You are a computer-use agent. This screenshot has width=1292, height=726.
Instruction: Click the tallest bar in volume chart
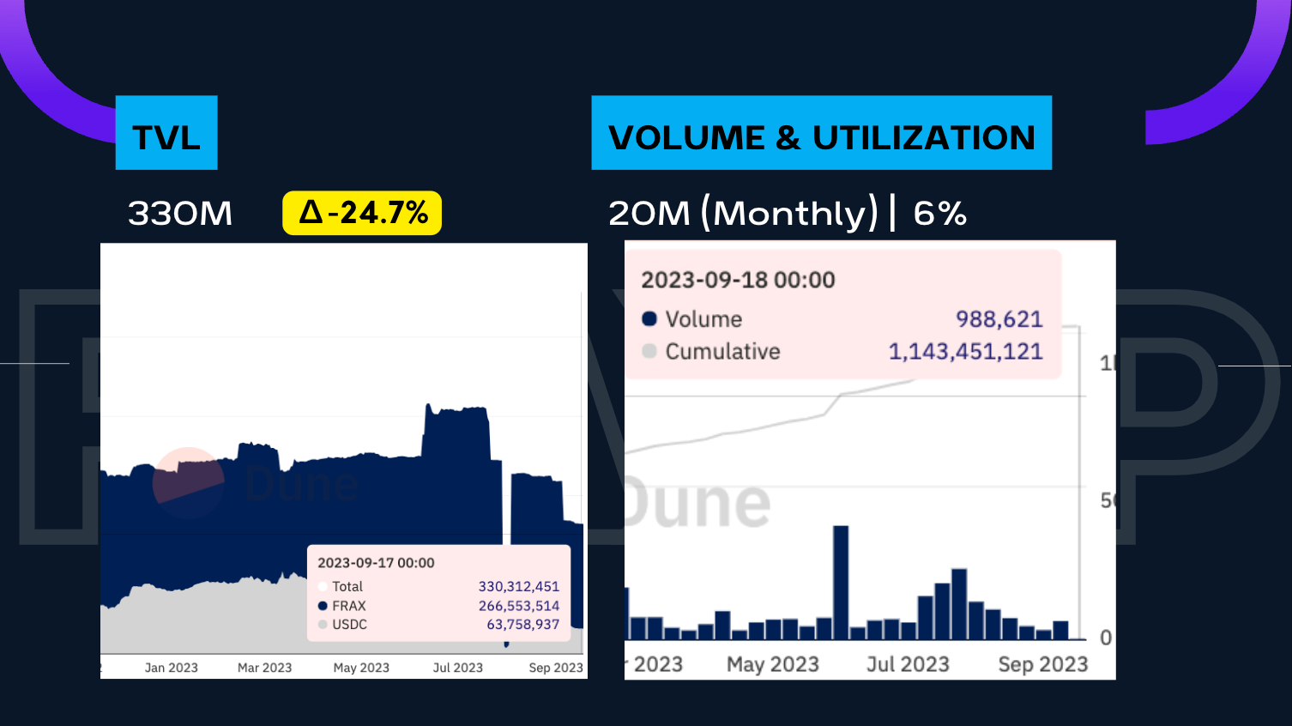coord(841,582)
